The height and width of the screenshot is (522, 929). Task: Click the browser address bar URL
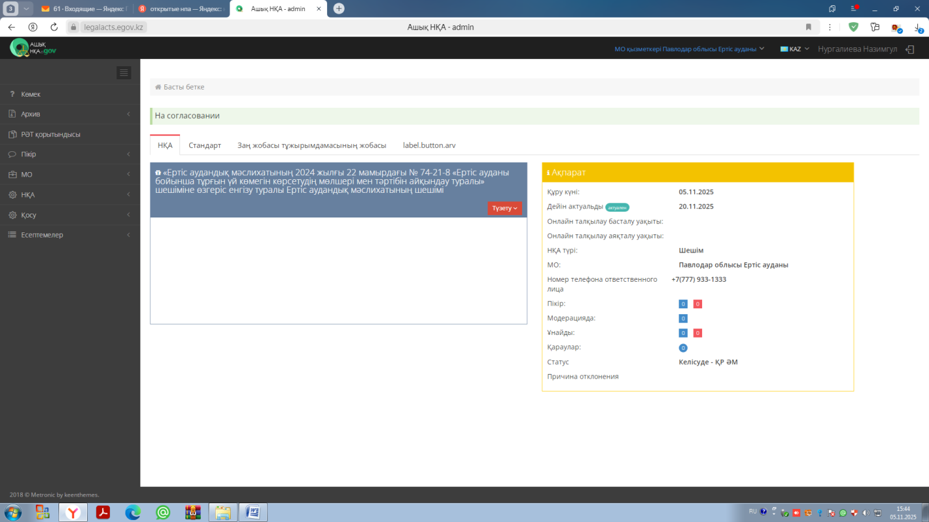114,27
